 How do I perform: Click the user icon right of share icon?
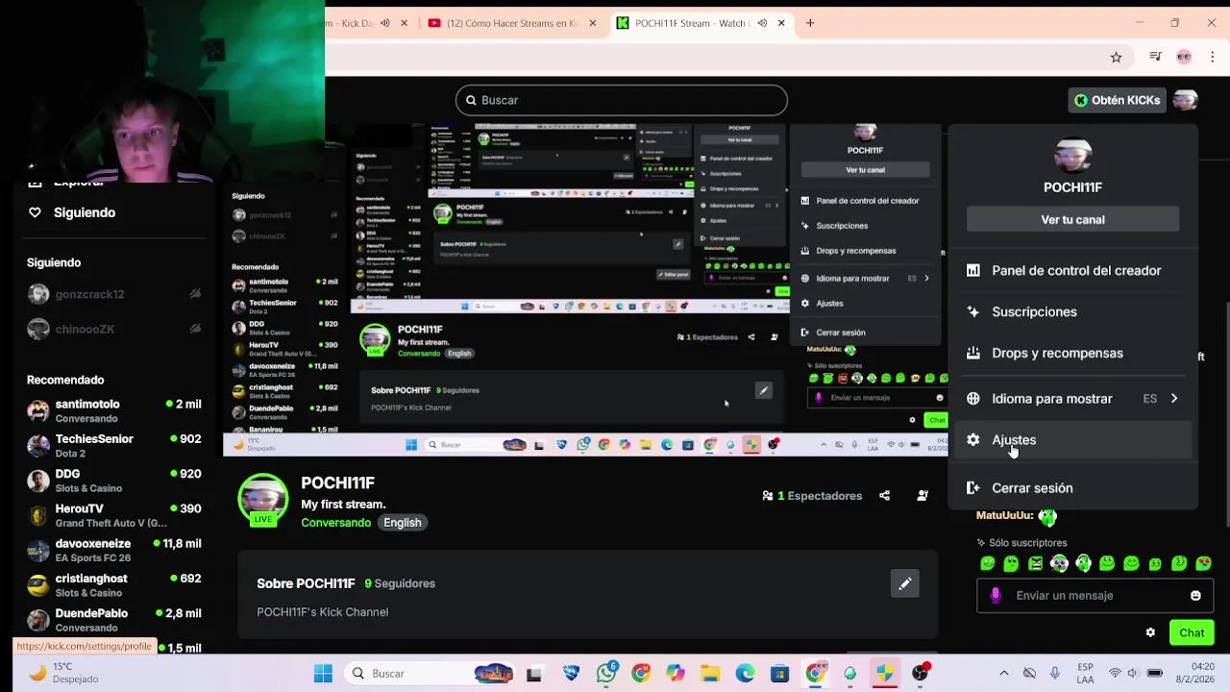[x=922, y=496]
